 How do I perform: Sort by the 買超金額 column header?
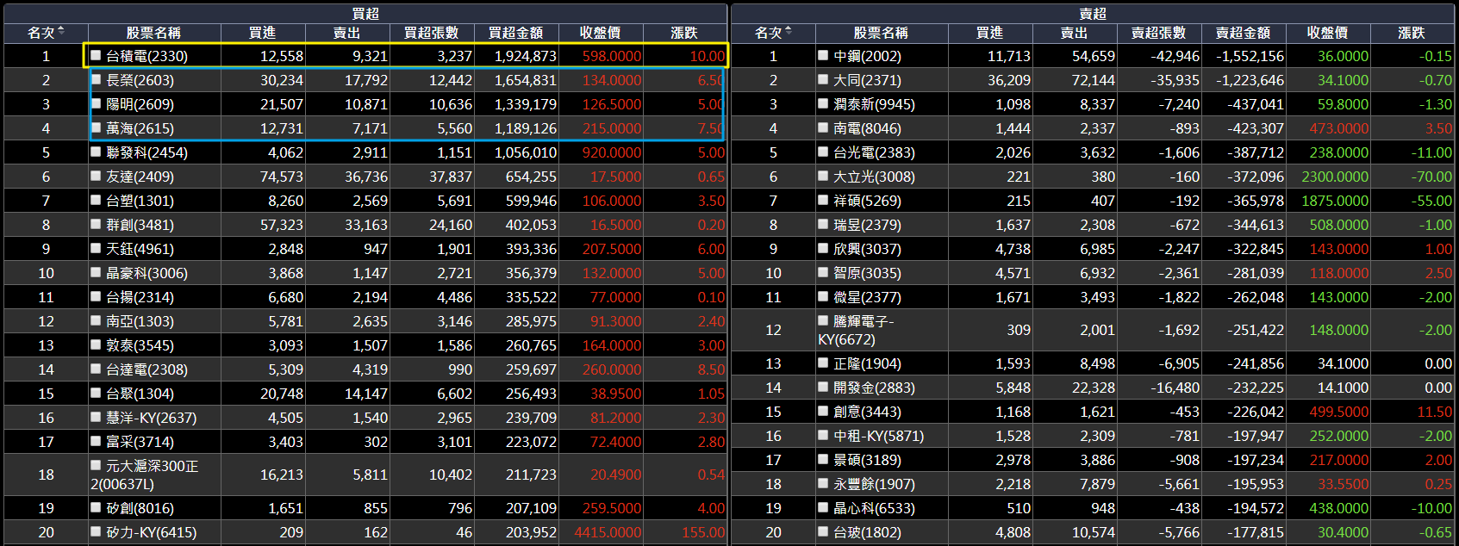click(x=515, y=33)
